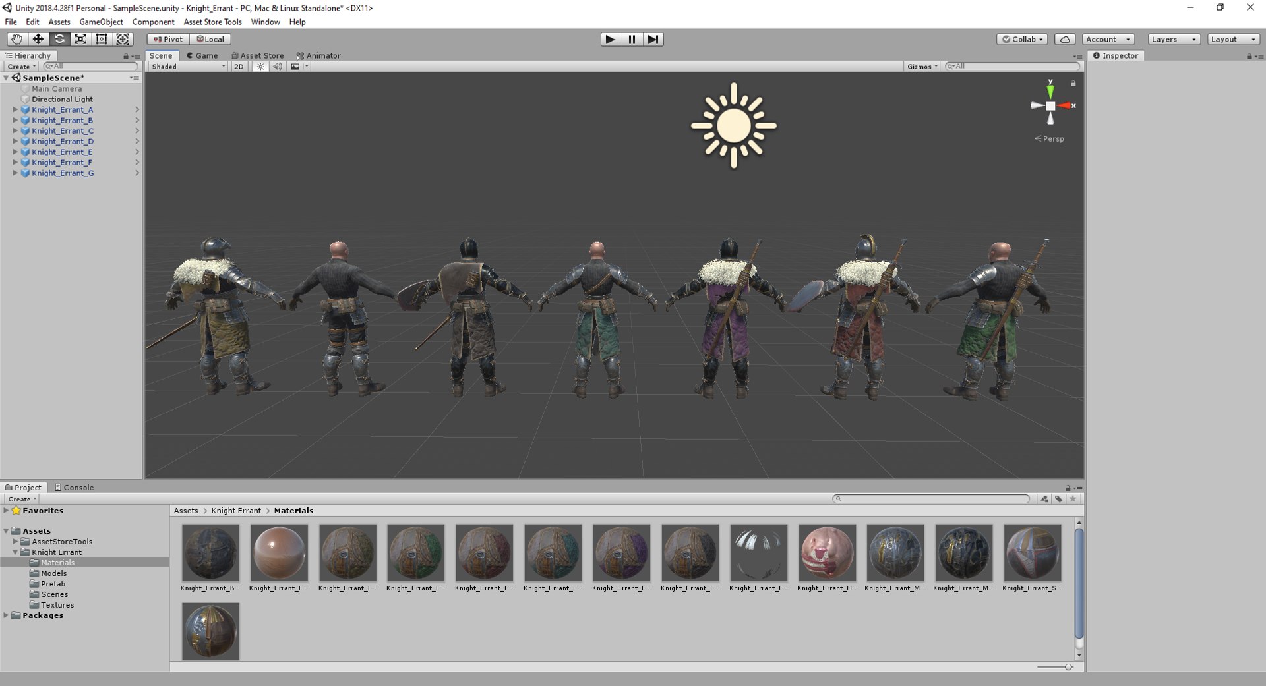Screen dimensions: 1266x686
Task: Open the Layout dropdown
Action: click(x=1234, y=39)
